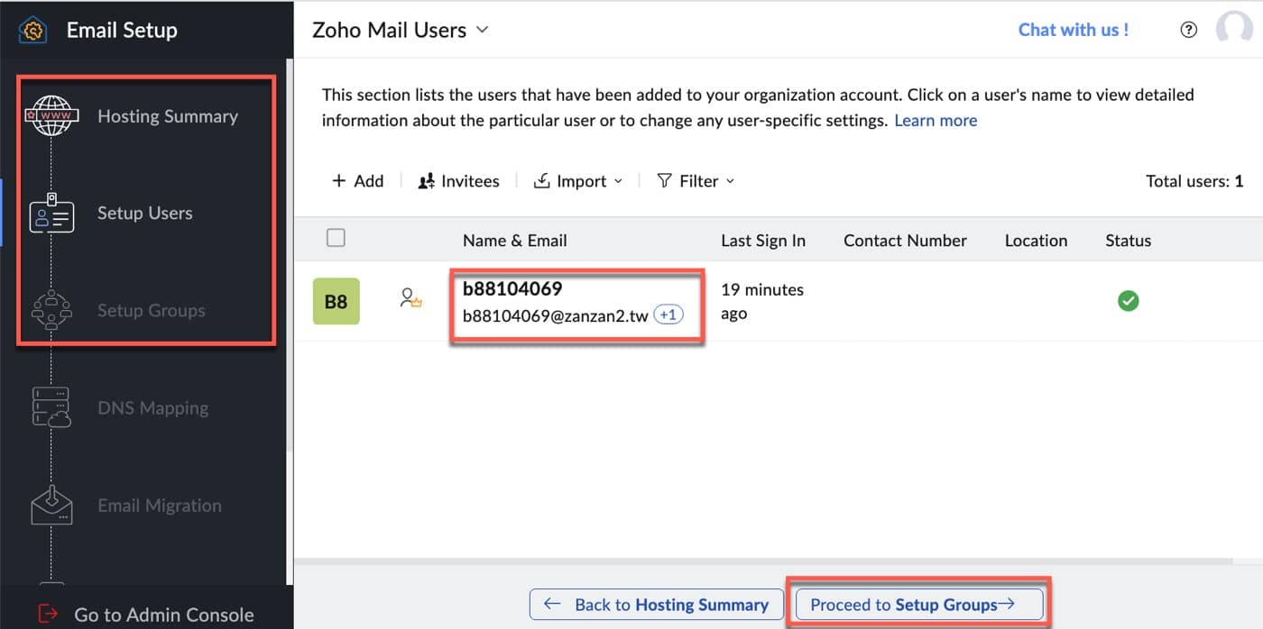Click the Setup Groups people icon
Image resolution: width=1263 pixels, height=629 pixels.
(51, 310)
